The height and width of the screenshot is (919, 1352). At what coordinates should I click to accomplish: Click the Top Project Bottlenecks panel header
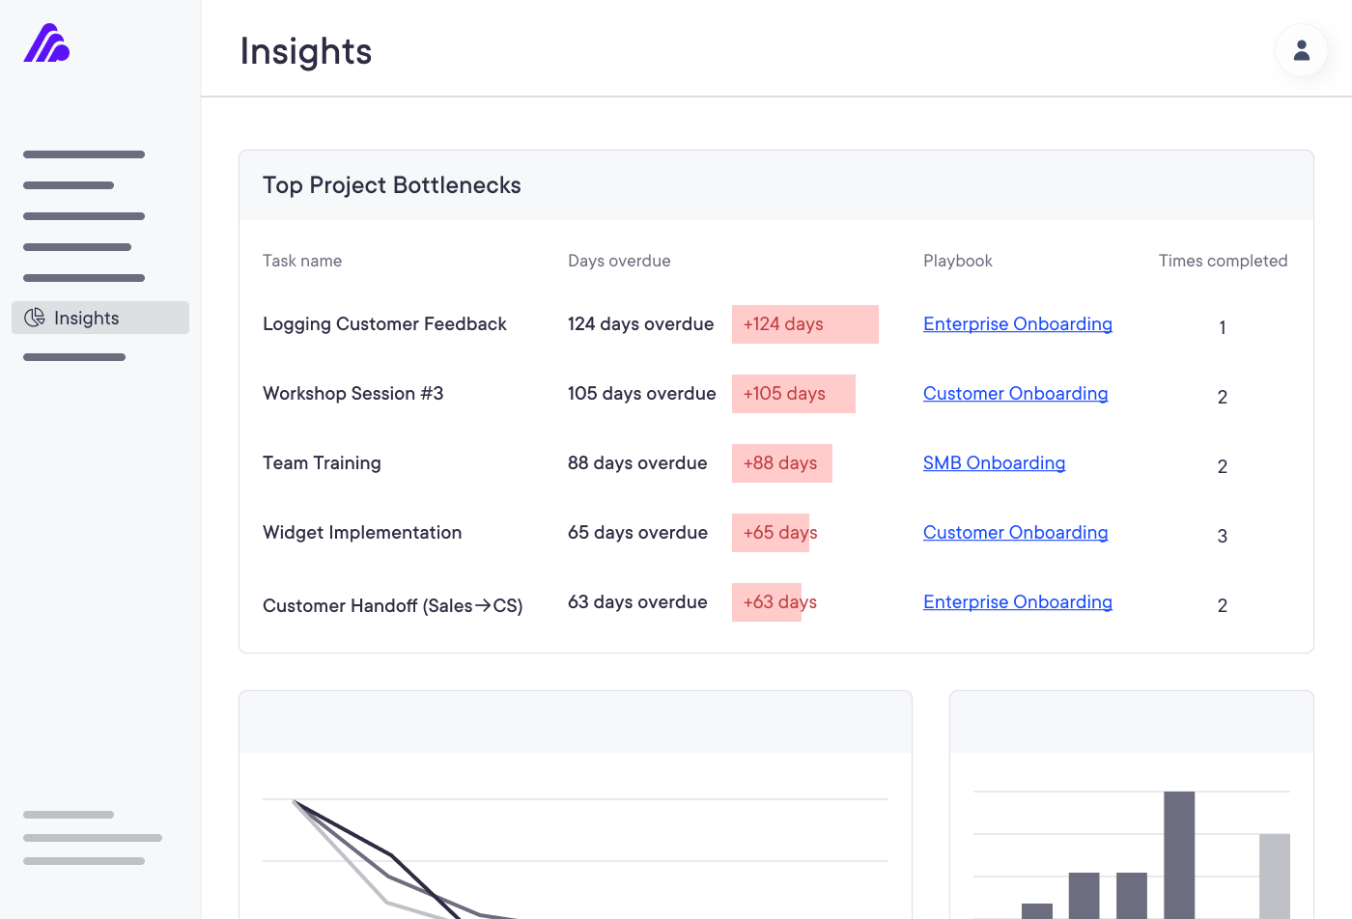[x=392, y=184]
